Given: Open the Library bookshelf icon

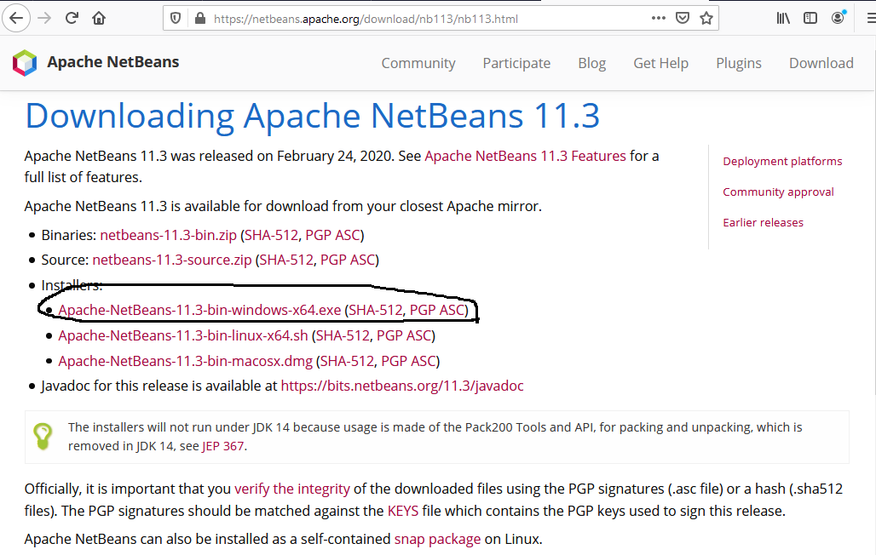Looking at the screenshot, I should coord(783,19).
